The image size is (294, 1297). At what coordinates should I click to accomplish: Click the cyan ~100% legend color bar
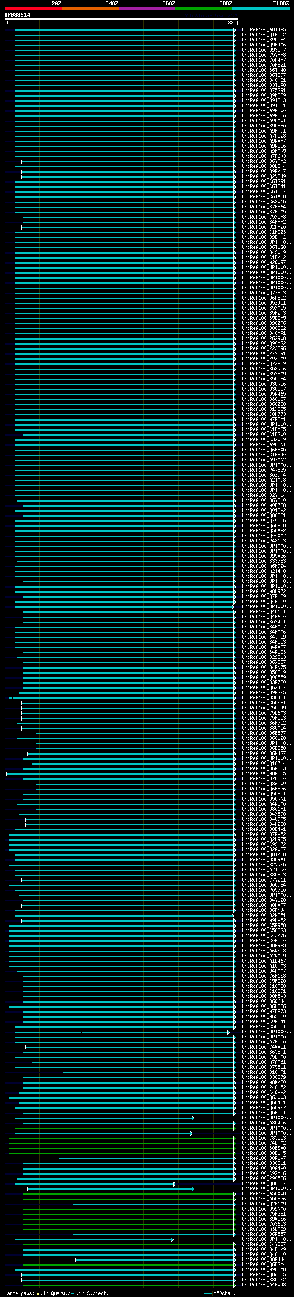pos(261,9)
